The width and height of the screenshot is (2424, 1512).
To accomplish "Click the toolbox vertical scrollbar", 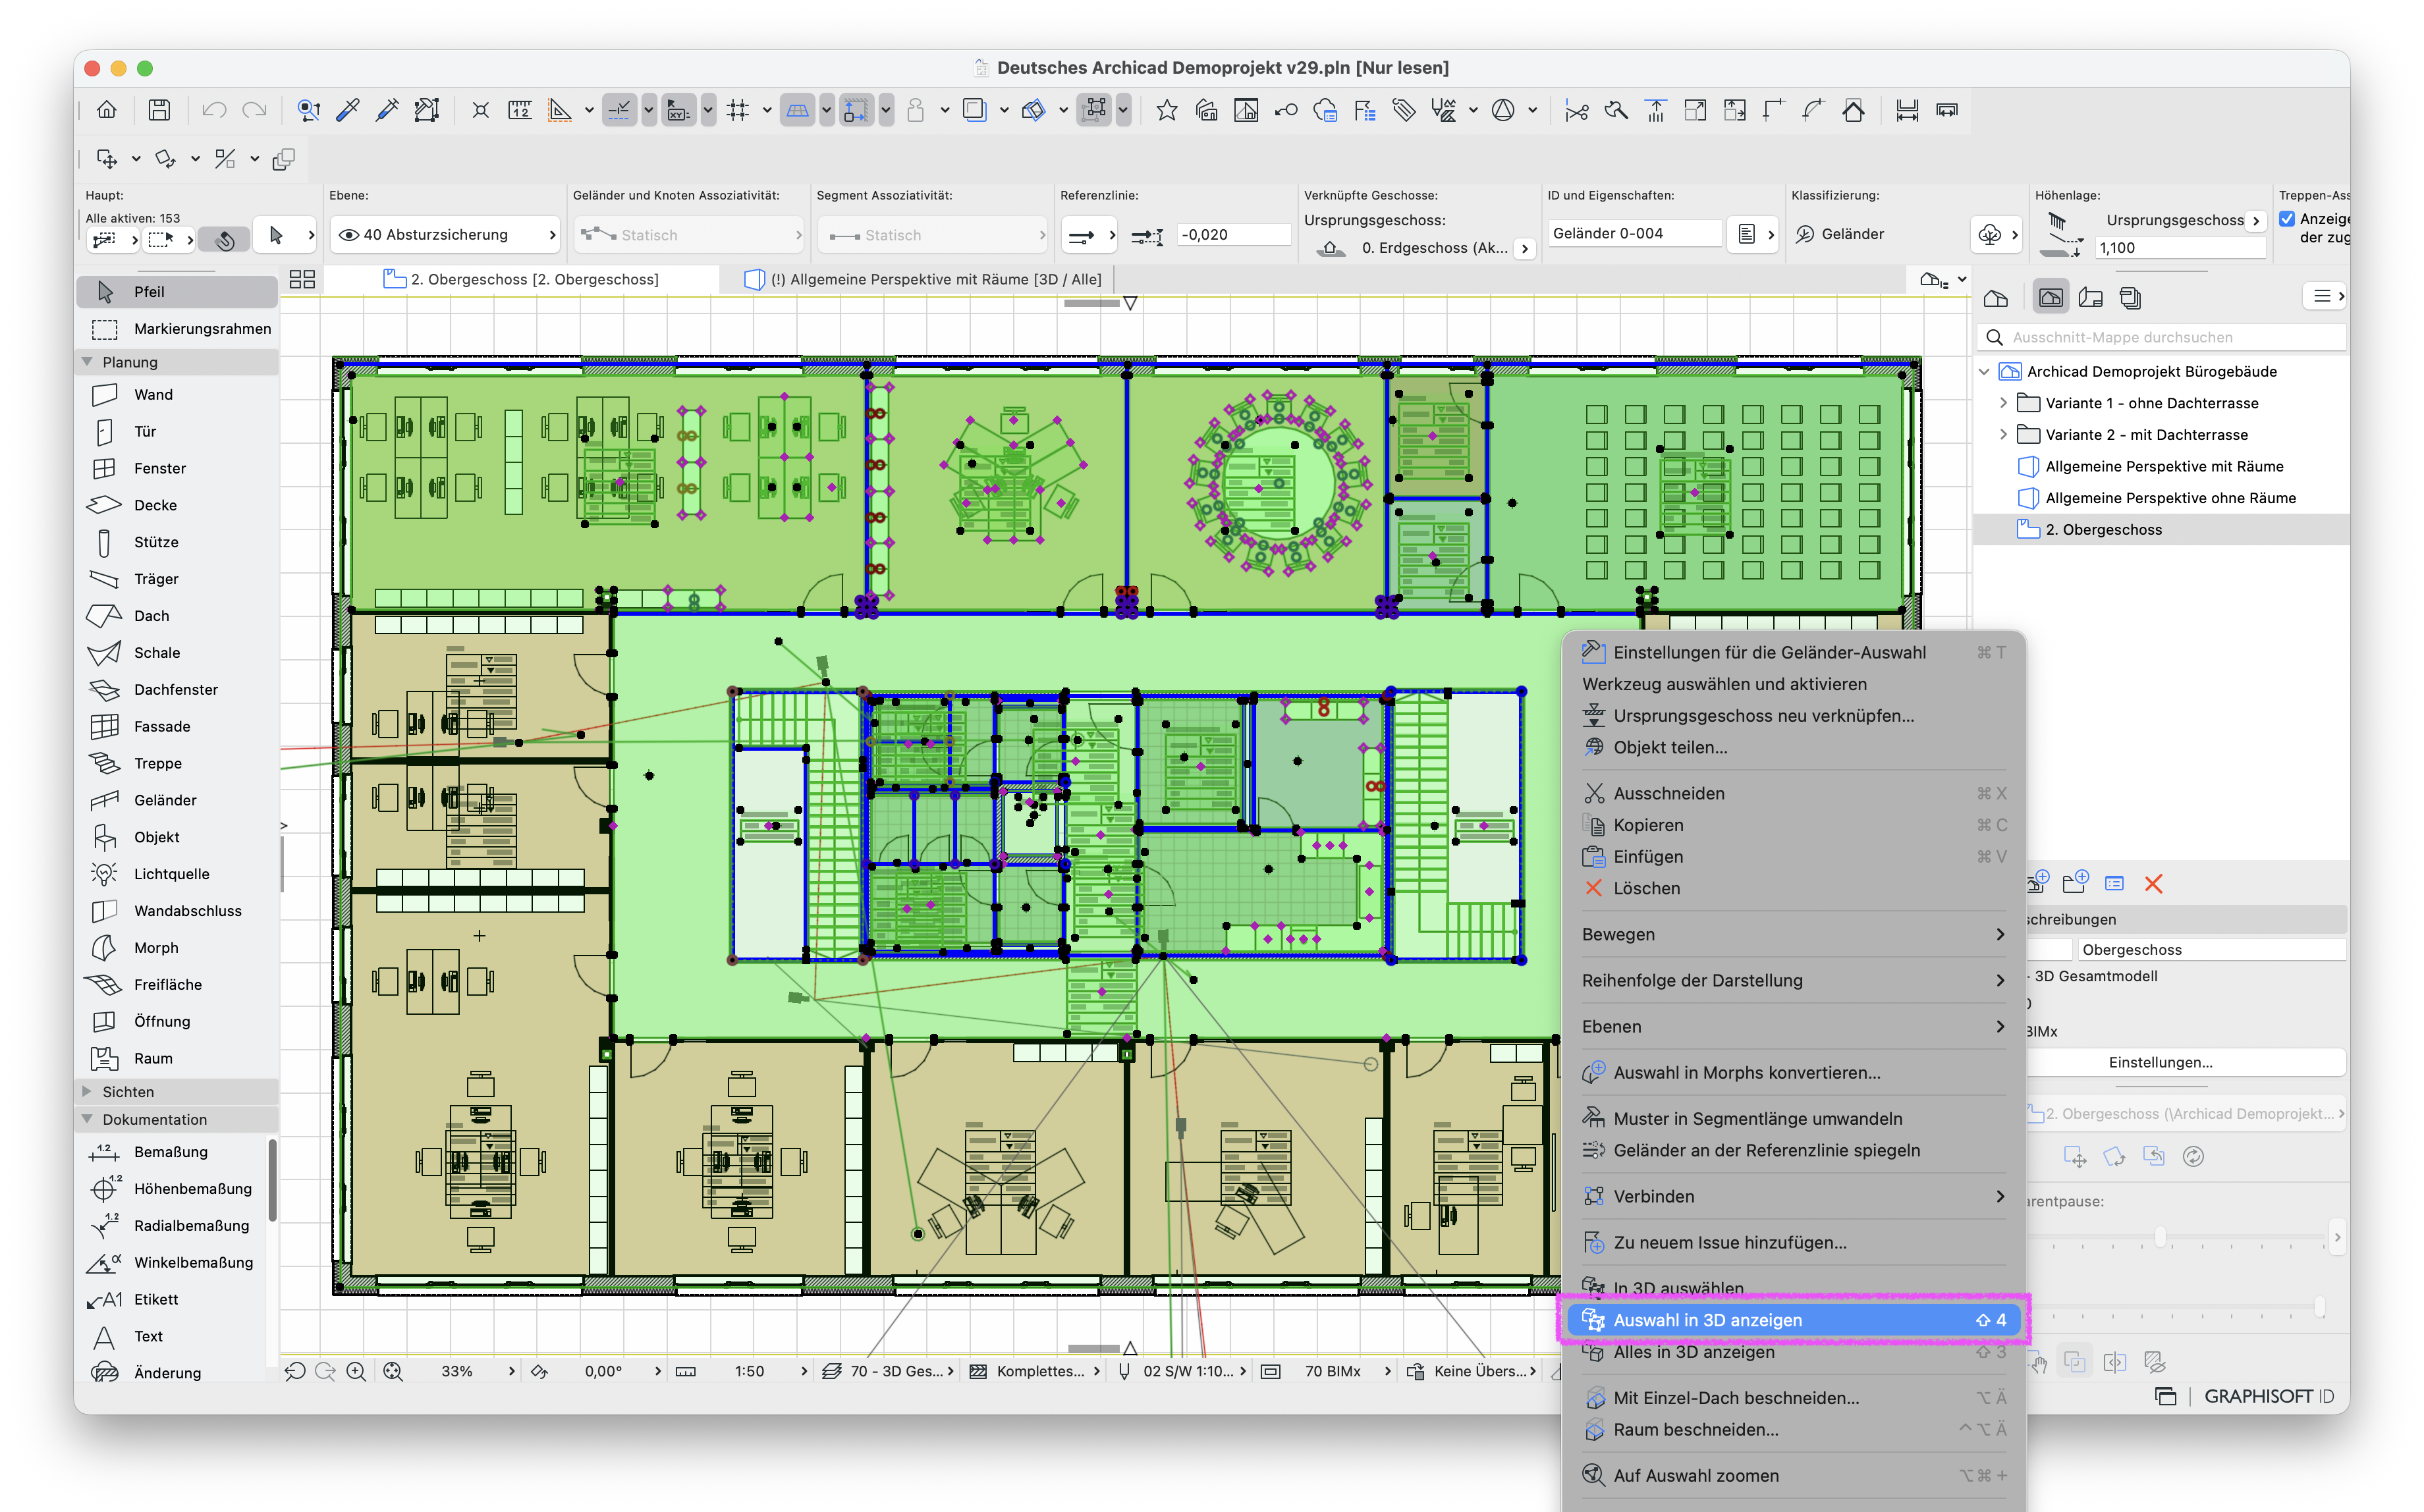I will click(x=272, y=1180).
